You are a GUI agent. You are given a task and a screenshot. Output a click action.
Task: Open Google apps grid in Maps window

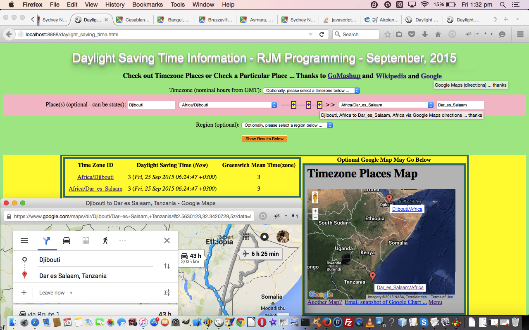(246, 236)
